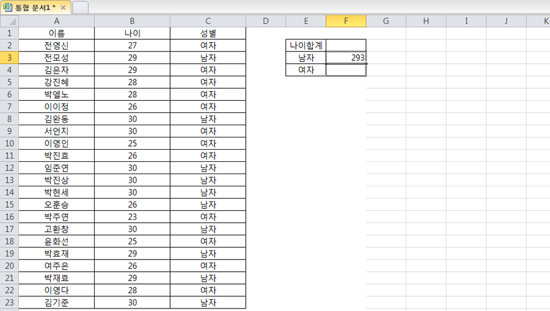The image size is (550, 311).
Task: Switch to the 통합 문서1 workbook tab
Action: point(35,7)
